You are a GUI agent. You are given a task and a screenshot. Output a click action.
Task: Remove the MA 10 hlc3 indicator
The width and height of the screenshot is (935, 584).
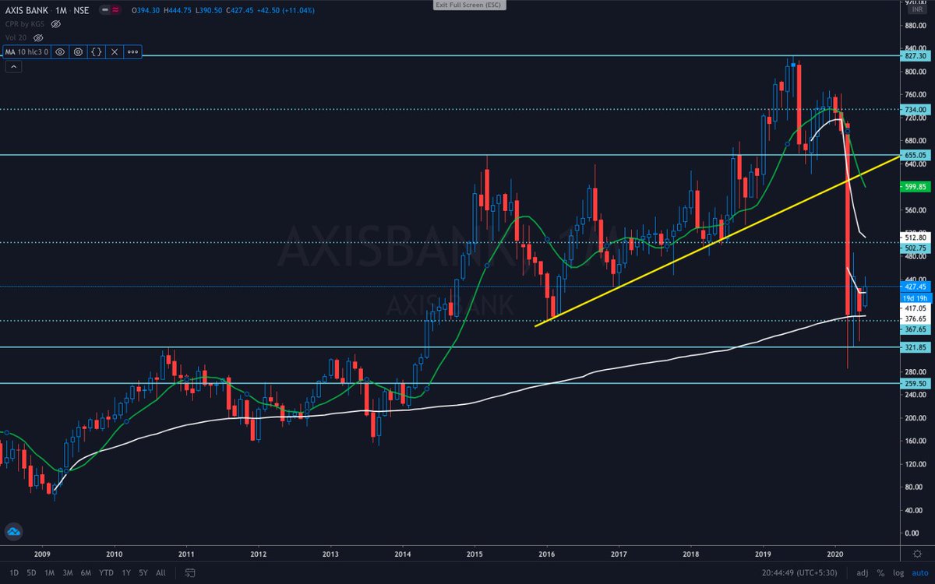coord(115,51)
